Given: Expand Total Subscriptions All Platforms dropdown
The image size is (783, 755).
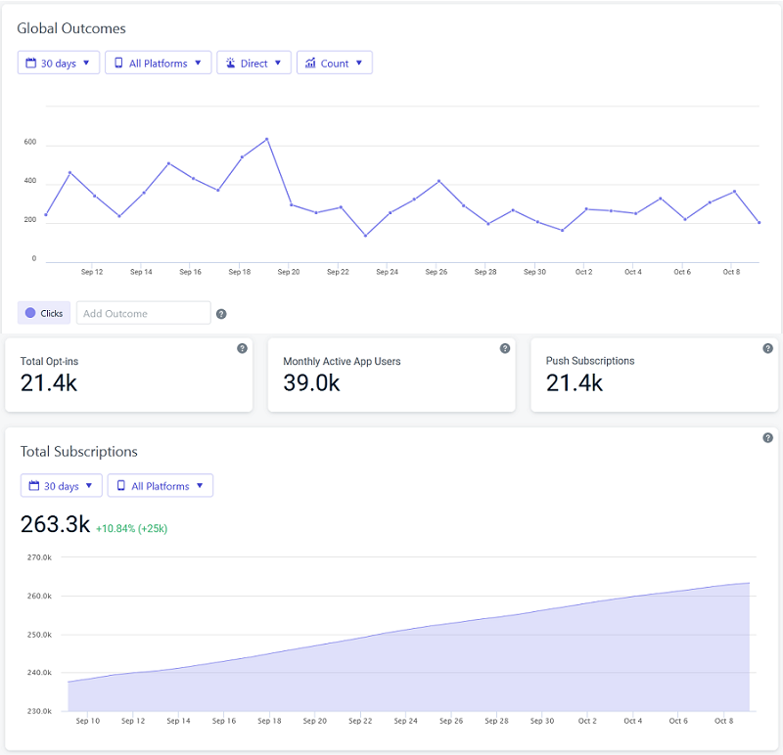Looking at the screenshot, I should click(160, 486).
